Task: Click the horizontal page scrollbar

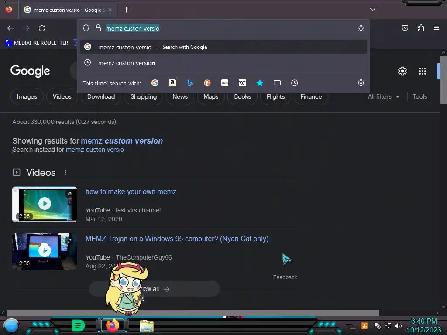Action: pos(193,313)
